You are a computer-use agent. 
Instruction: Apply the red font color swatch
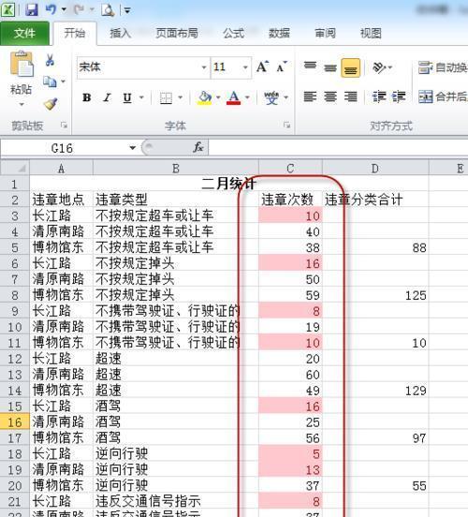coord(233,98)
